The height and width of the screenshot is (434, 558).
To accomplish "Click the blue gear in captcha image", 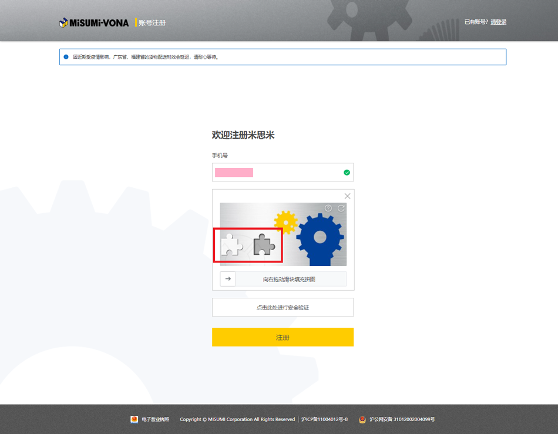I will coord(320,237).
